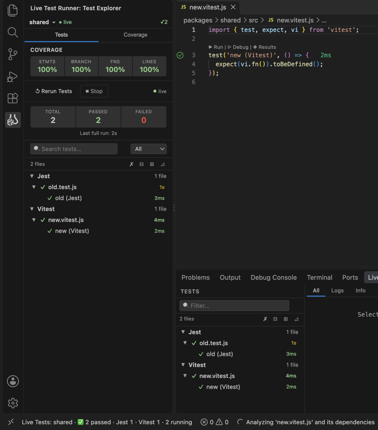Collapse the Vitest group in Test Explorer
Image resolution: width=378 pixels, height=430 pixels.
tap(32, 209)
